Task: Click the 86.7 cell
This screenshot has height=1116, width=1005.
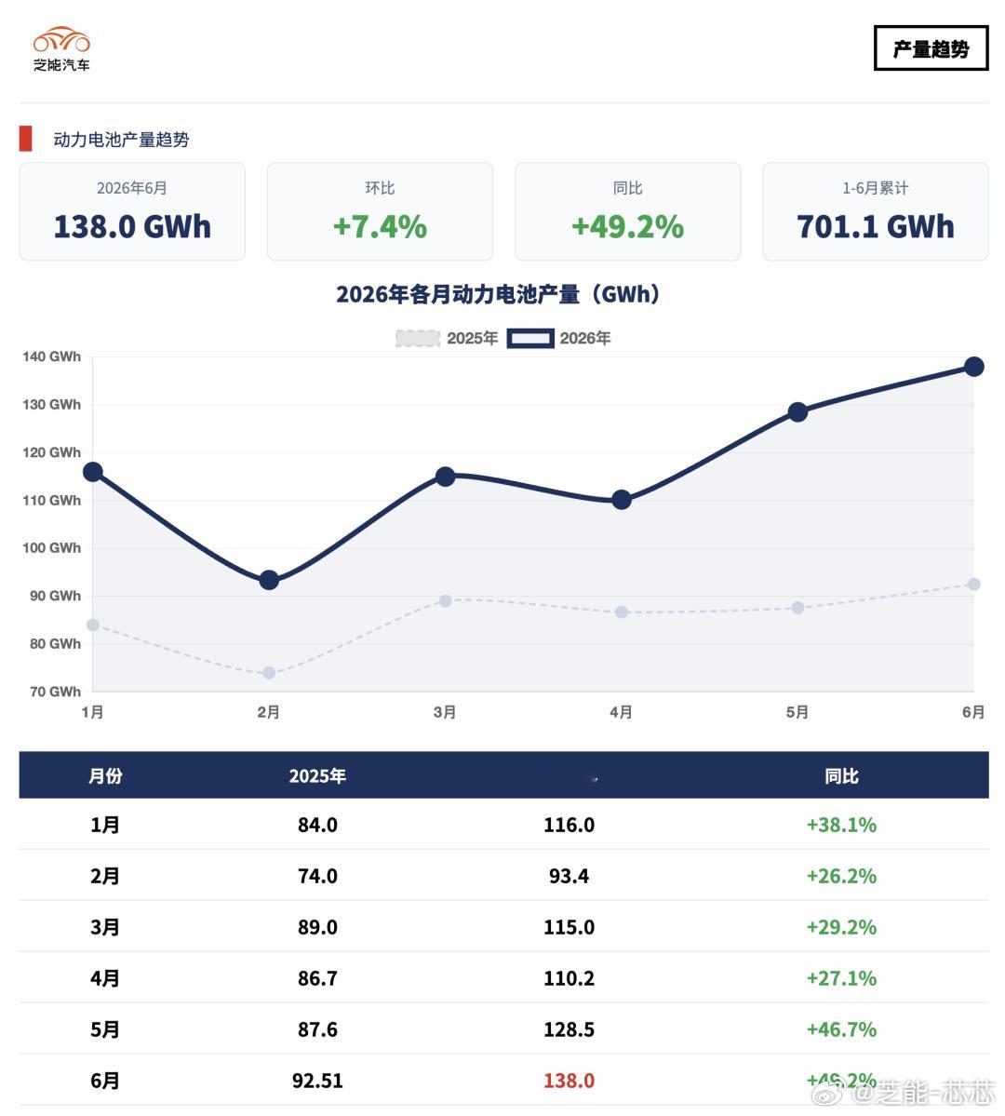Action: tap(317, 978)
